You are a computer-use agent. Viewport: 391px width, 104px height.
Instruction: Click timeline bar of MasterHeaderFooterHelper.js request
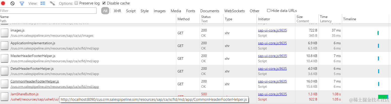pyautogui.click(x=378, y=58)
